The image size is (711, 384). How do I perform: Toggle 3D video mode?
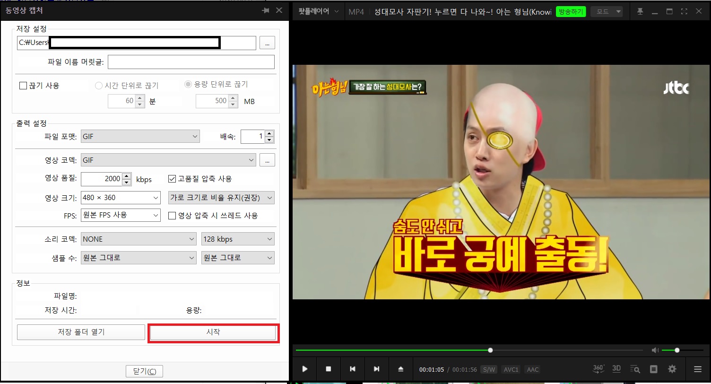[616, 369]
